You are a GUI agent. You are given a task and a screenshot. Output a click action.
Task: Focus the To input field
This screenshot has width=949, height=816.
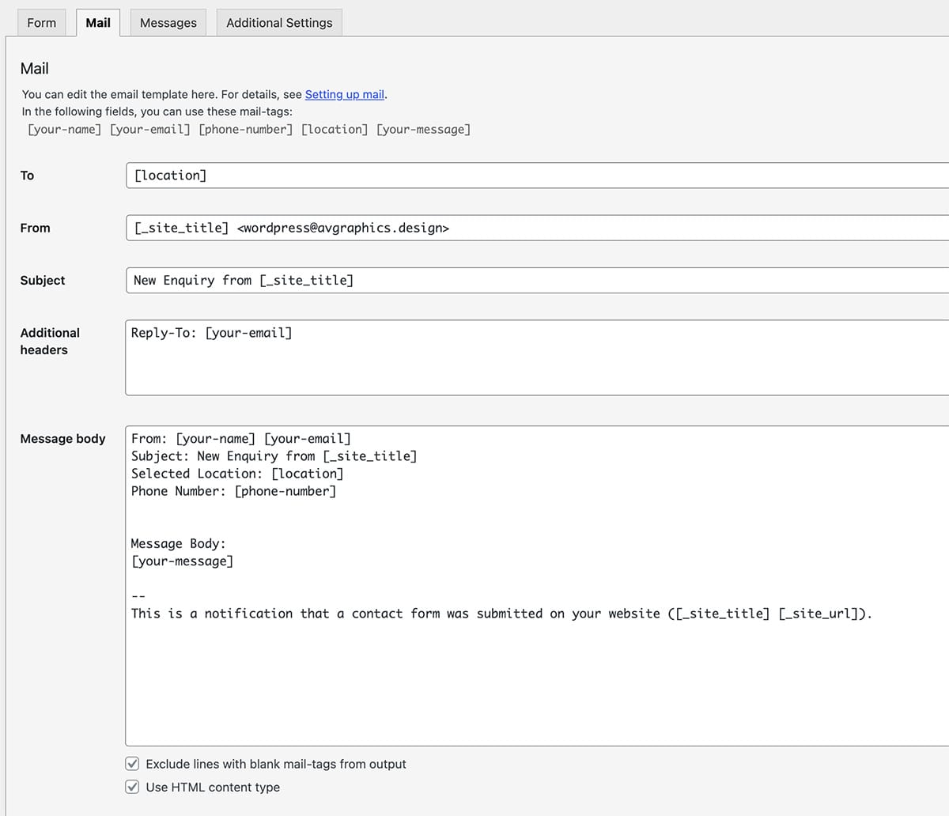point(536,176)
